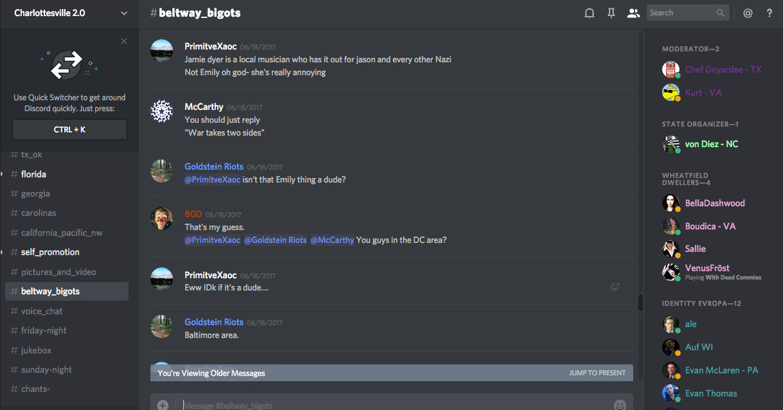783x410 pixels.
Task: Show pinned messages
Action: point(611,13)
